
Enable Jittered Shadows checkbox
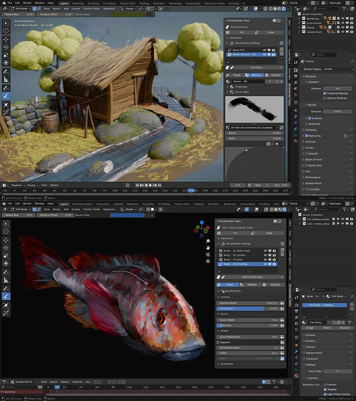point(325,98)
